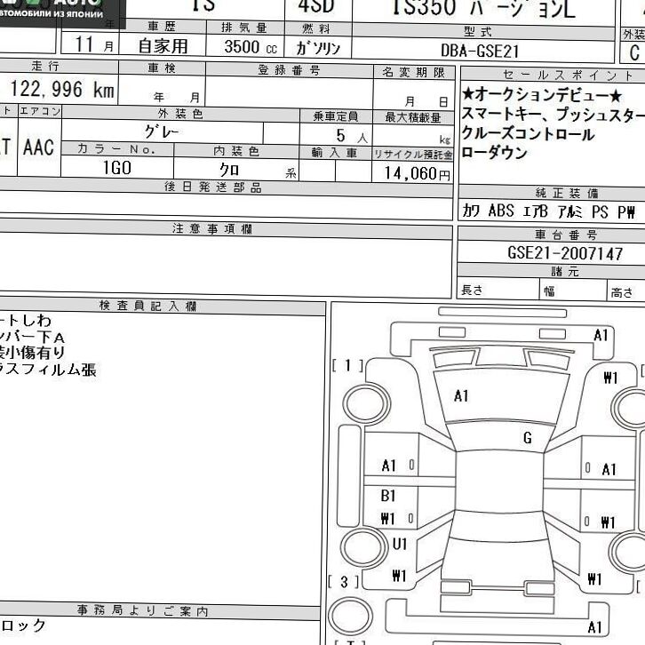Click the inspector note ending フィルム張

(47, 370)
